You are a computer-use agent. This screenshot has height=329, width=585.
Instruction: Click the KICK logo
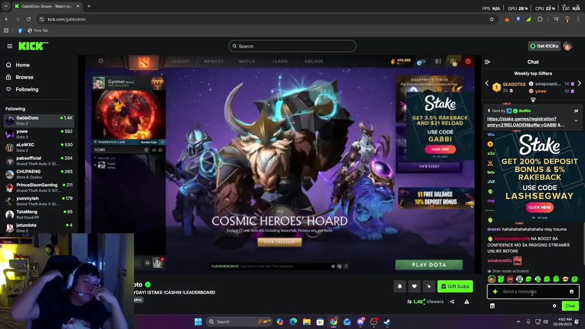click(33, 46)
